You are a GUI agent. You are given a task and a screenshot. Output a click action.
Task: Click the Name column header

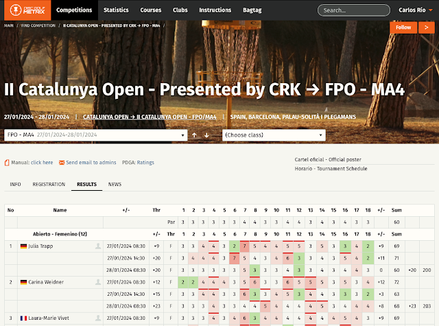pyautogui.click(x=60, y=210)
